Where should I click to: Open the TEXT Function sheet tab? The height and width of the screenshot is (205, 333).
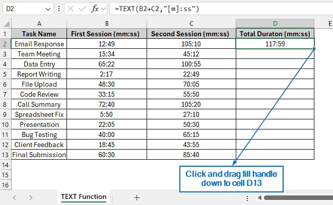[84, 197]
